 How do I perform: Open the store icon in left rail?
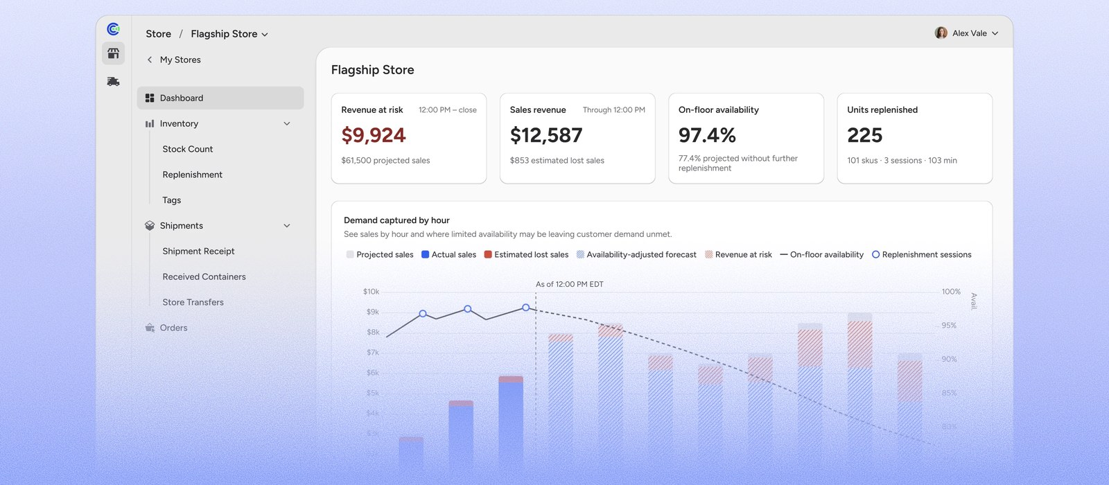point(113,53)
